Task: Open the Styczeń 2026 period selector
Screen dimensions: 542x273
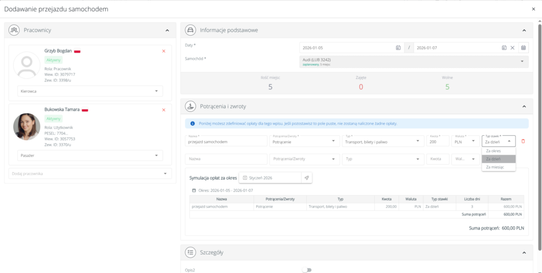Action: point(270,178)
